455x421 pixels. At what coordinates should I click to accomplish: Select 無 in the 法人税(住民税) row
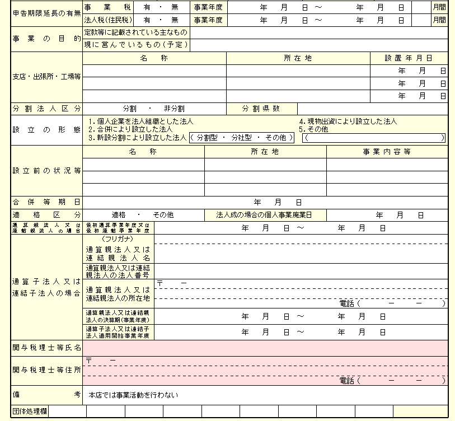click(175, 20)
